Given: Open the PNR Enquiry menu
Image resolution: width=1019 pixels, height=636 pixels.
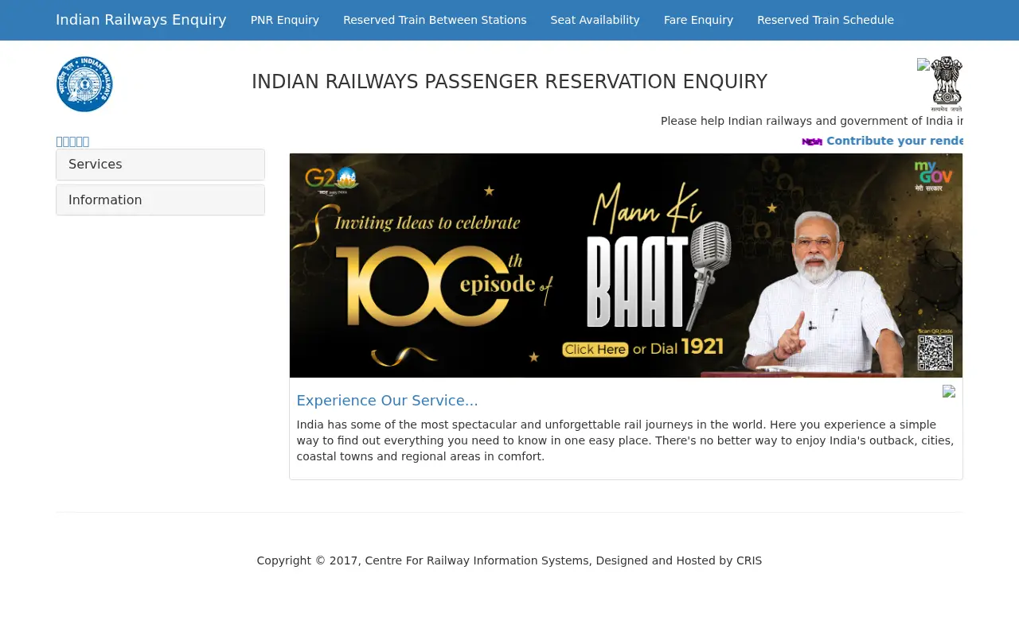Looking at the screenshot, I should [285, 20].
